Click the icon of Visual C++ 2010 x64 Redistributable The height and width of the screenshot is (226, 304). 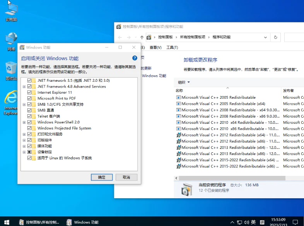tap(178, 123)
